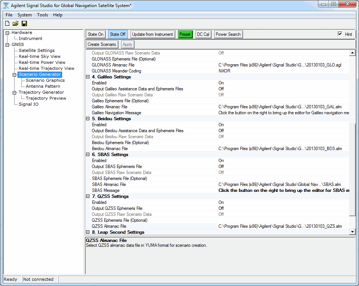Collapse the 5. Beidou Settings section

point(88,119)
